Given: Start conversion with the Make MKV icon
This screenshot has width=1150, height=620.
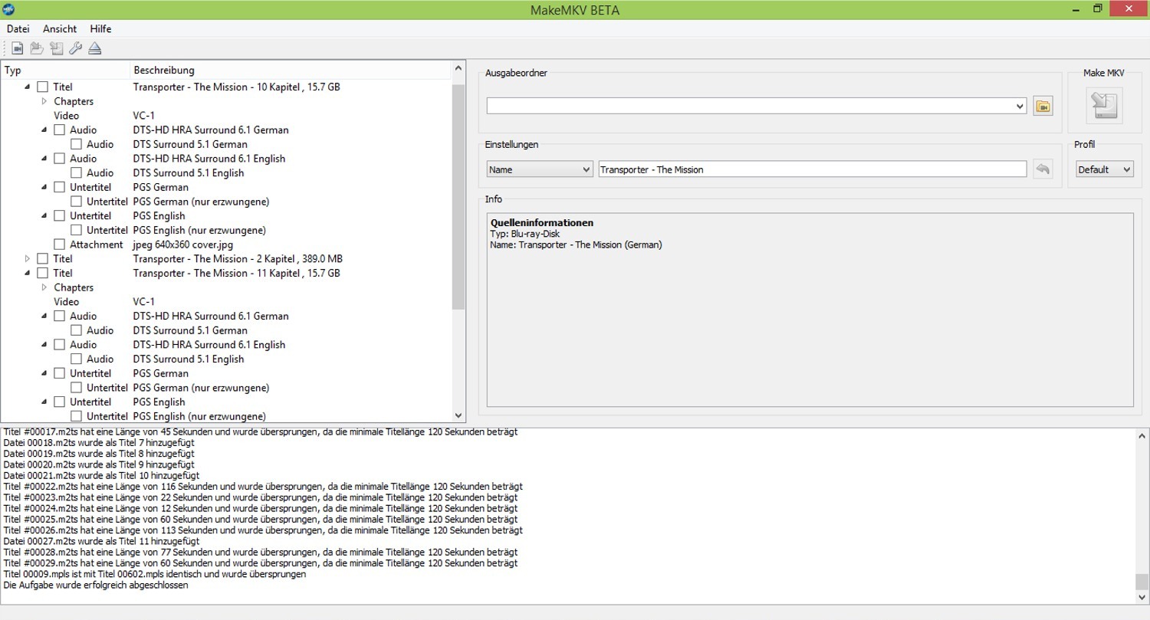Looking at the screenshot, I should pyautogui.click(x=1104, y=105).
